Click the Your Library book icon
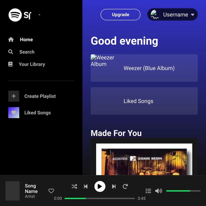 click(10, 64)
